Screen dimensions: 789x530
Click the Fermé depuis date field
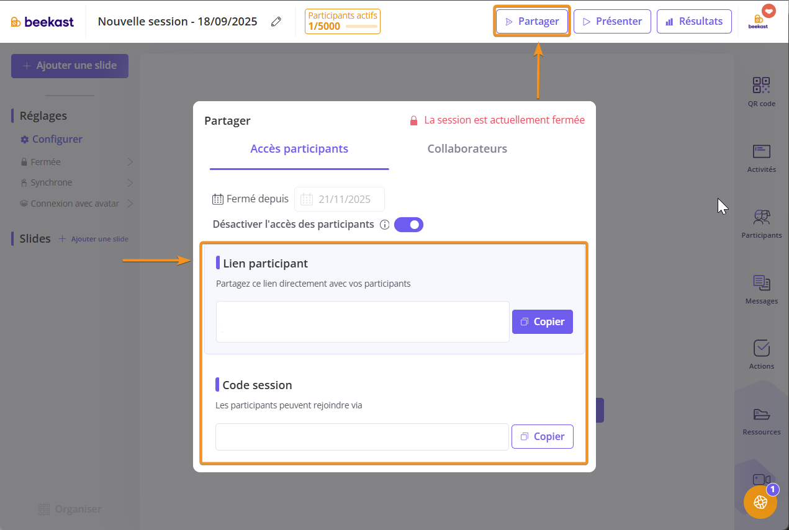click(x=340, y=199)
